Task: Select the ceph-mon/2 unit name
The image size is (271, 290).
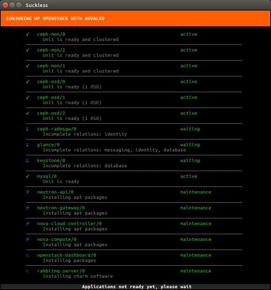Action: pos(51,50)
